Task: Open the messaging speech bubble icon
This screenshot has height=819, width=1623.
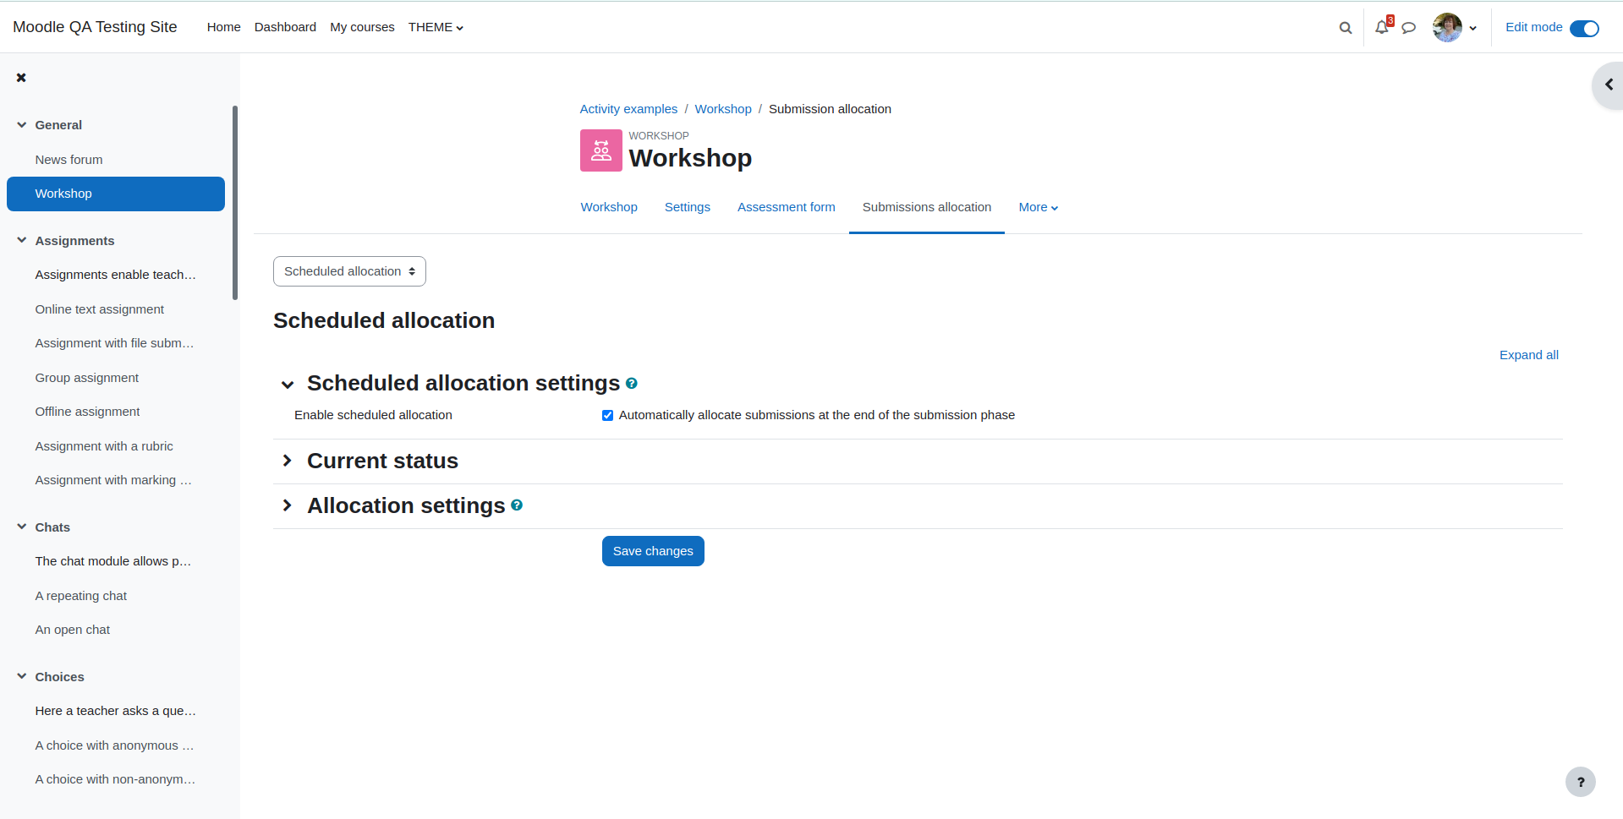Action: coord(1408,28)
